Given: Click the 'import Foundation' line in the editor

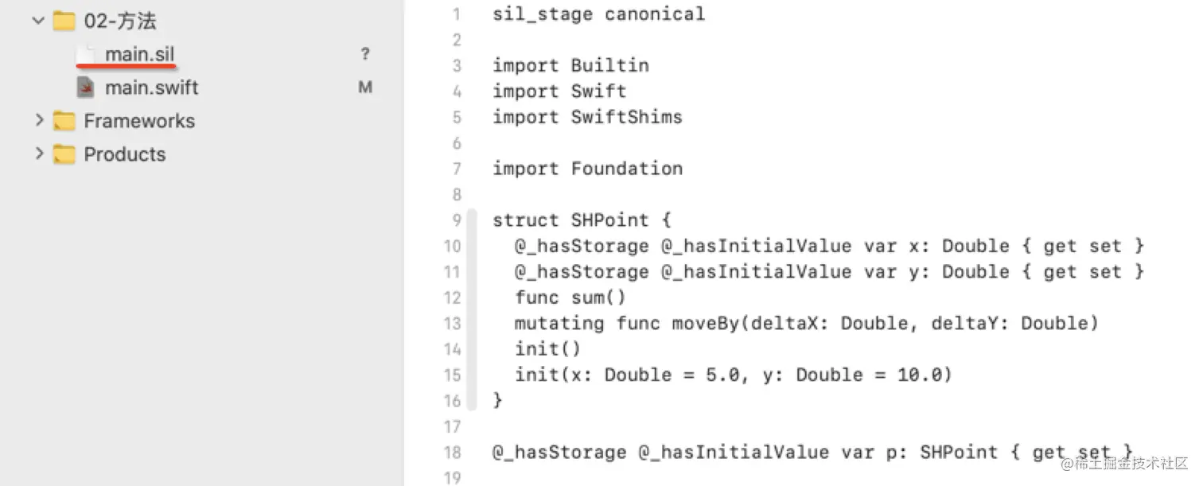Looking at the screenshot, I should [x=588, y=169].
